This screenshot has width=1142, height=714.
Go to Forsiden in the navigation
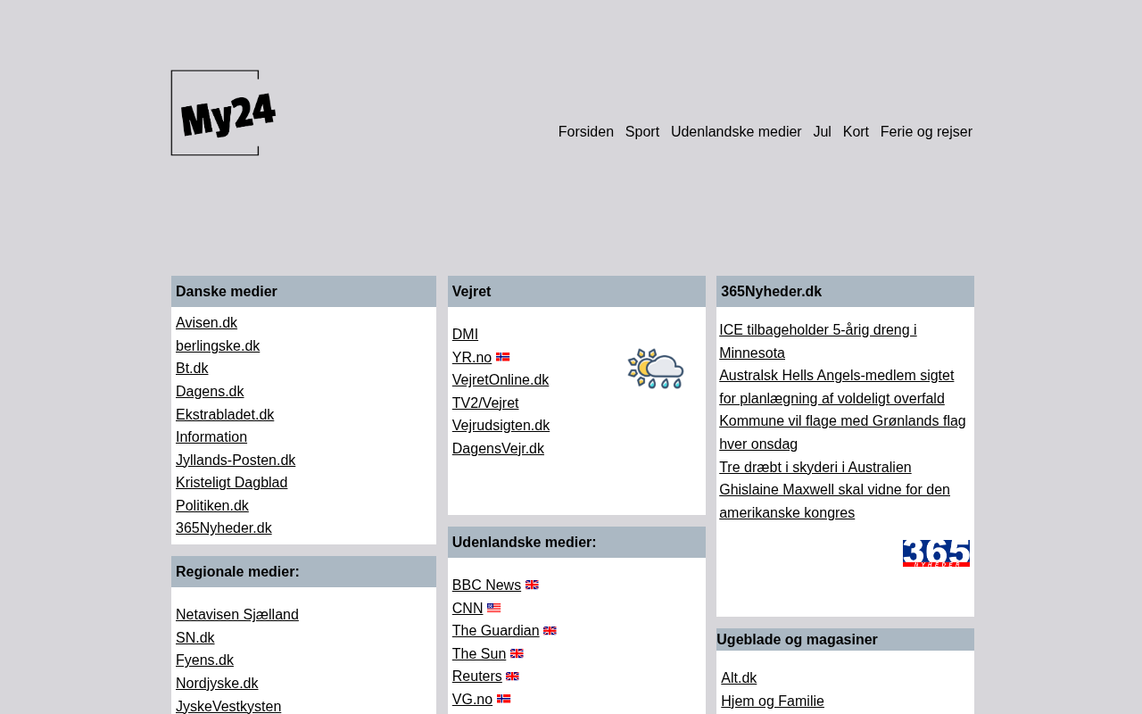click(x=586, y=132)
